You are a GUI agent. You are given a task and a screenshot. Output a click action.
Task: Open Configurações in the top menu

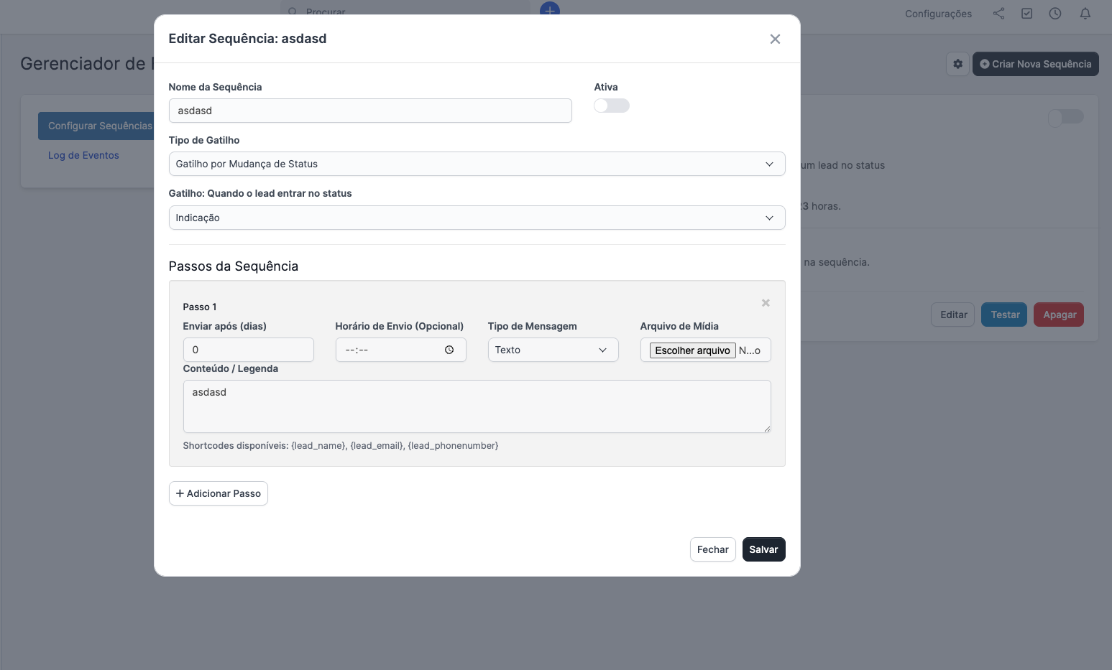(x=938, y=13)
